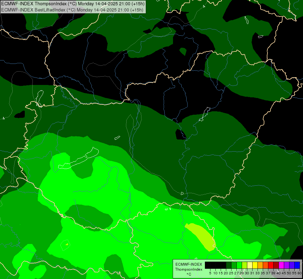Screen dimensions: 303x279
Task: Click the magenta 40–45 legend swatch
Action: (x=281, y=265)
